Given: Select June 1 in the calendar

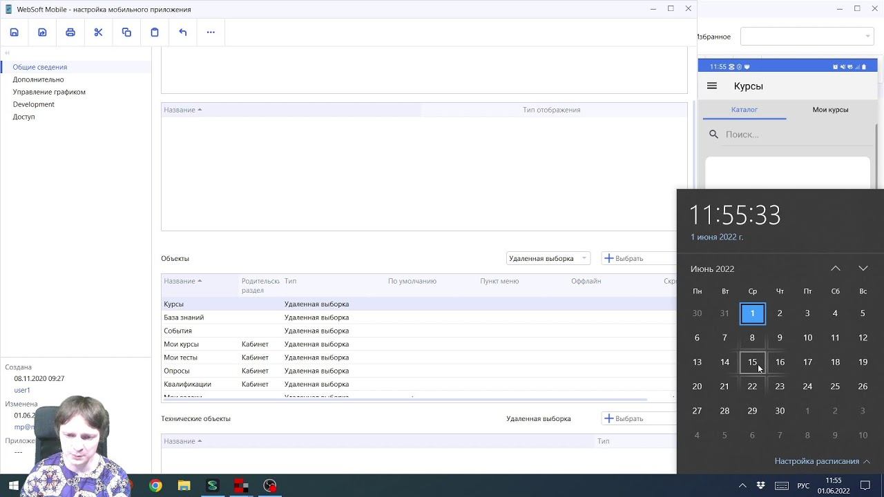Looking at the screenshot, I should click(x=753, y=313).
